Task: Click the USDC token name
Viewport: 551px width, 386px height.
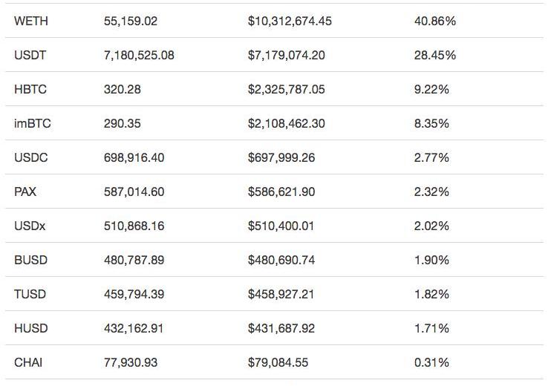Action: pyautogui.click(x=30, y=158)
